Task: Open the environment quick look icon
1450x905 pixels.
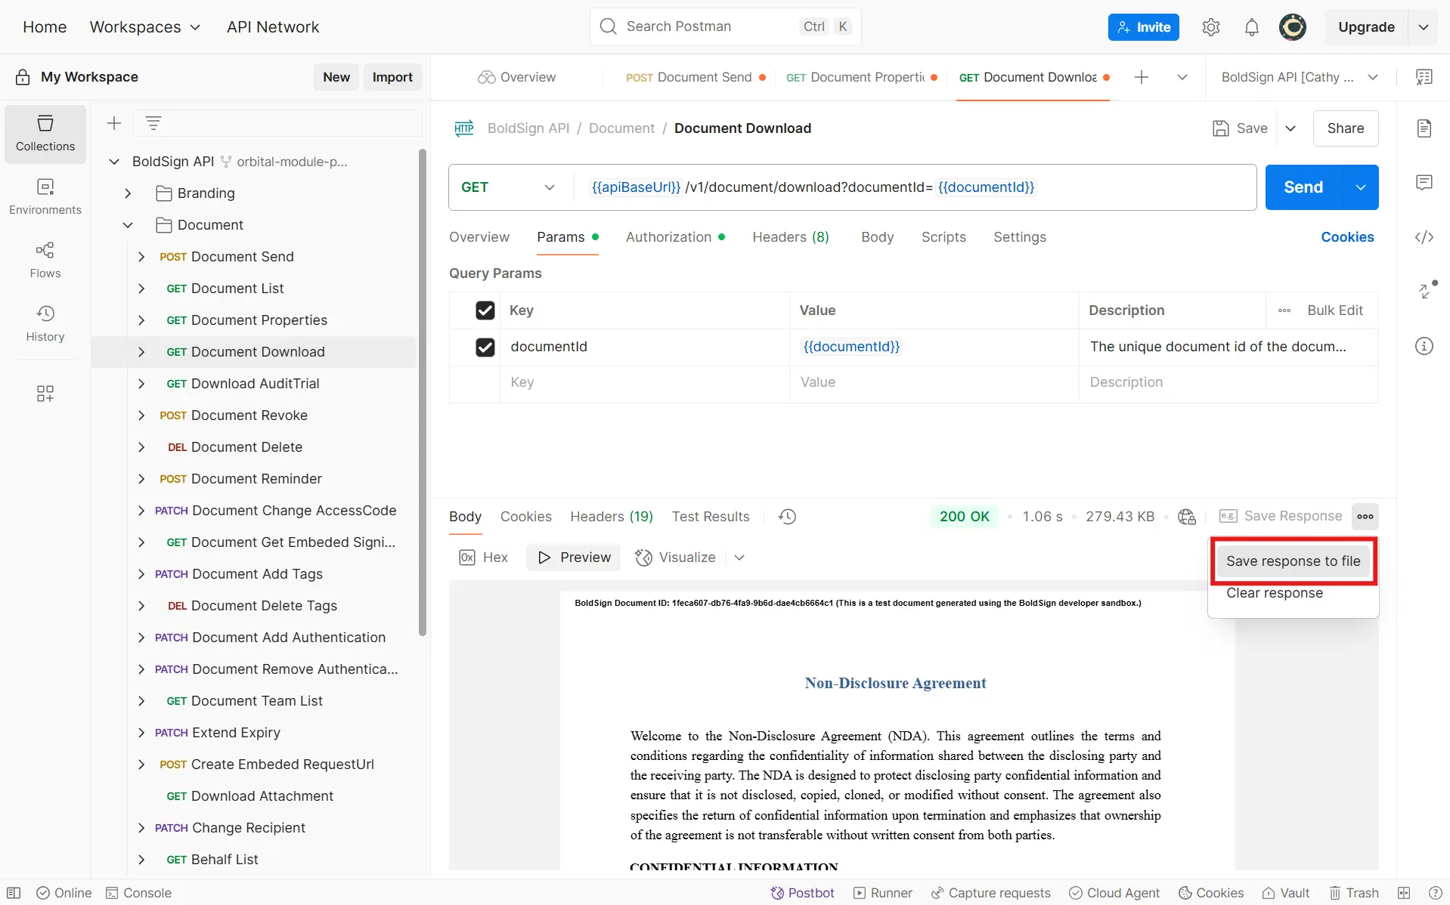Action: [1424, 77]
